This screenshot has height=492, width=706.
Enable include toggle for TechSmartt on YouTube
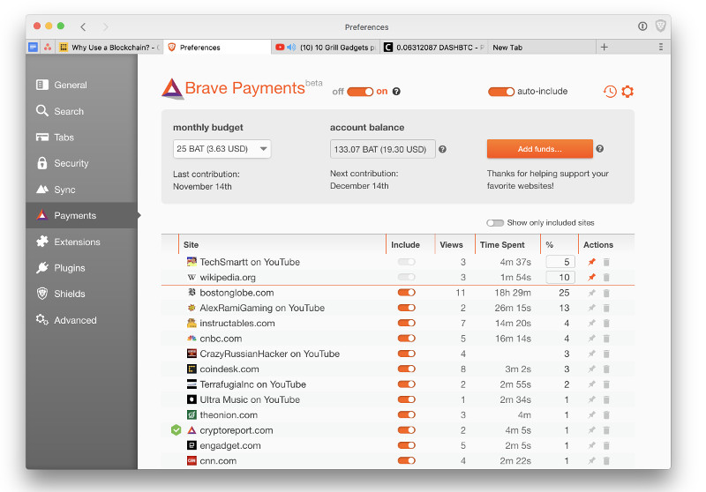(x=406, y=262)
